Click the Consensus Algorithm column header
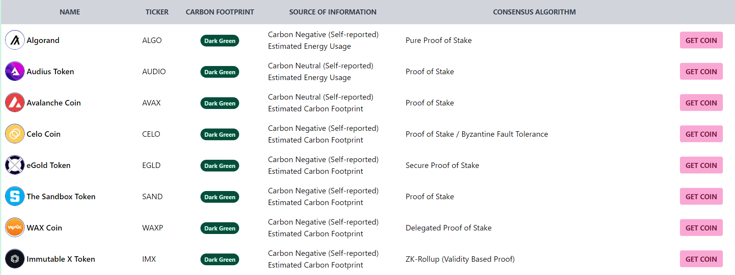Screen dimensions: 735x275 (x=534, y=12)
